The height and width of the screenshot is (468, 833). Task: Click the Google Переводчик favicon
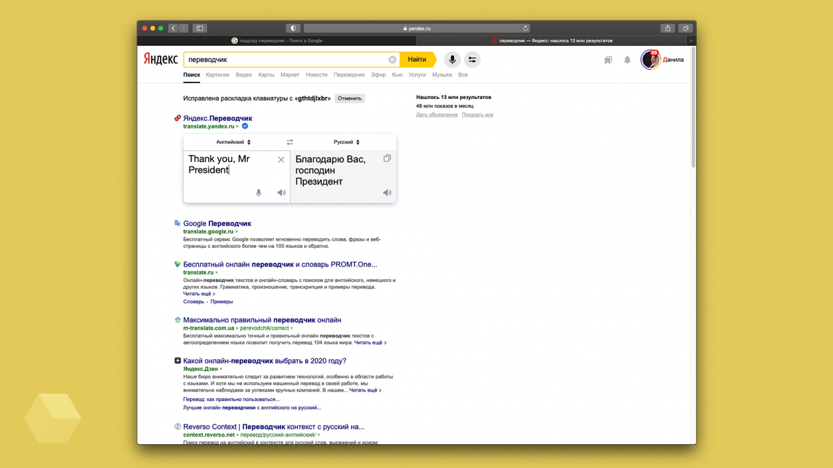click(x=178, y=223)
